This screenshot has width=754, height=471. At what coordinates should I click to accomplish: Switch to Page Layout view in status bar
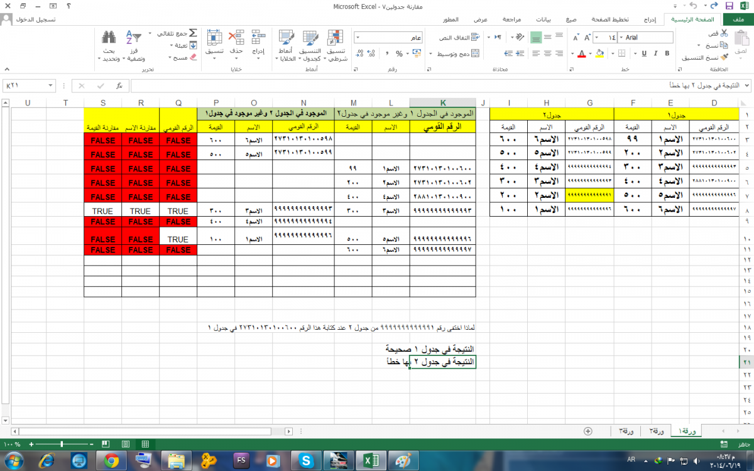point(126,444)
